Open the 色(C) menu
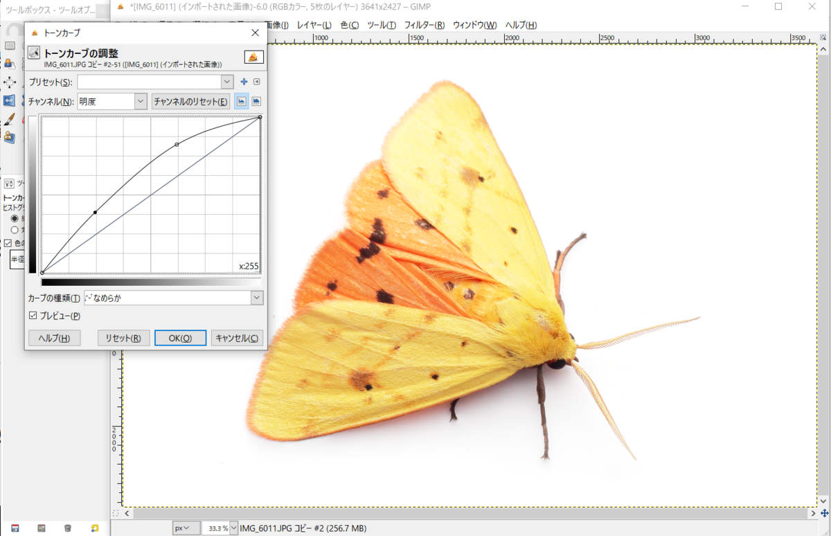The width and height of the screenshot is (831, 536). (x=350, y=25)
